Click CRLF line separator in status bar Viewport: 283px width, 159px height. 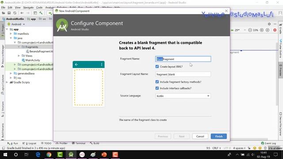point(216,148)
